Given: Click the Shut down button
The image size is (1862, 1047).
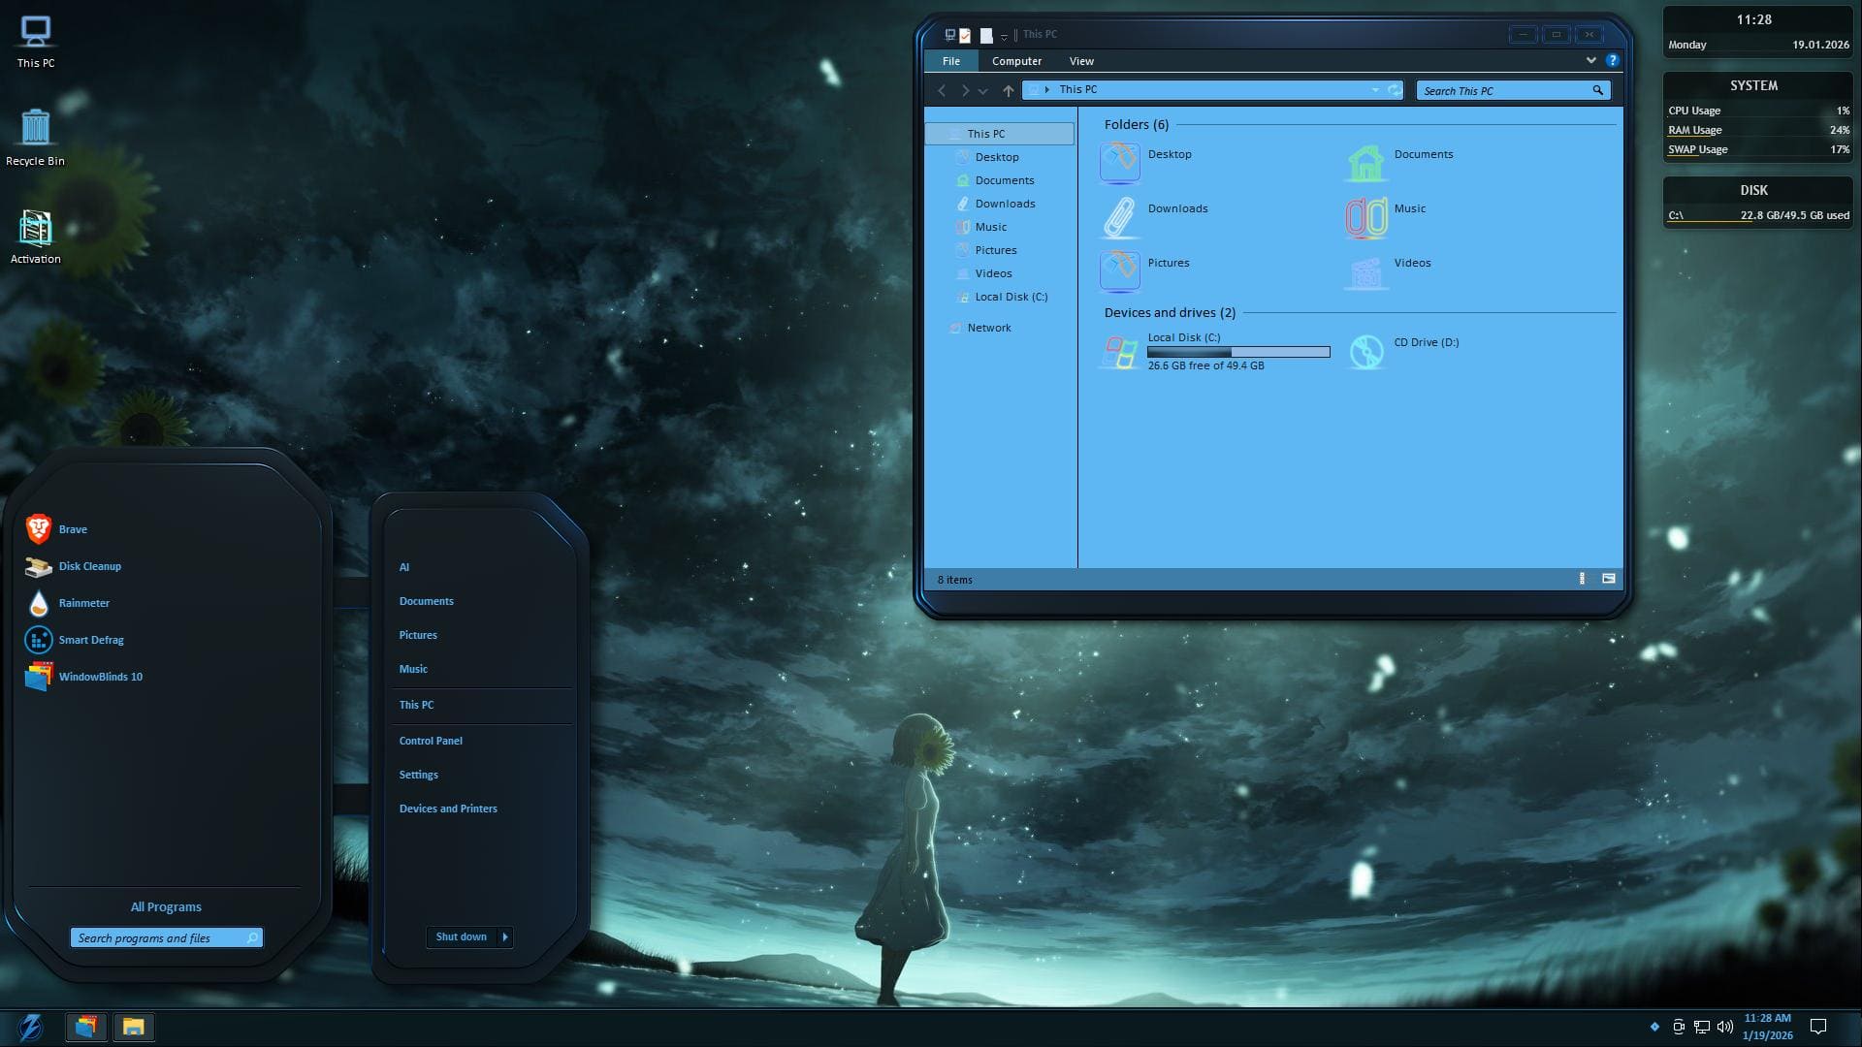Looking at the screenshot, I should click(x=462, y=937).
